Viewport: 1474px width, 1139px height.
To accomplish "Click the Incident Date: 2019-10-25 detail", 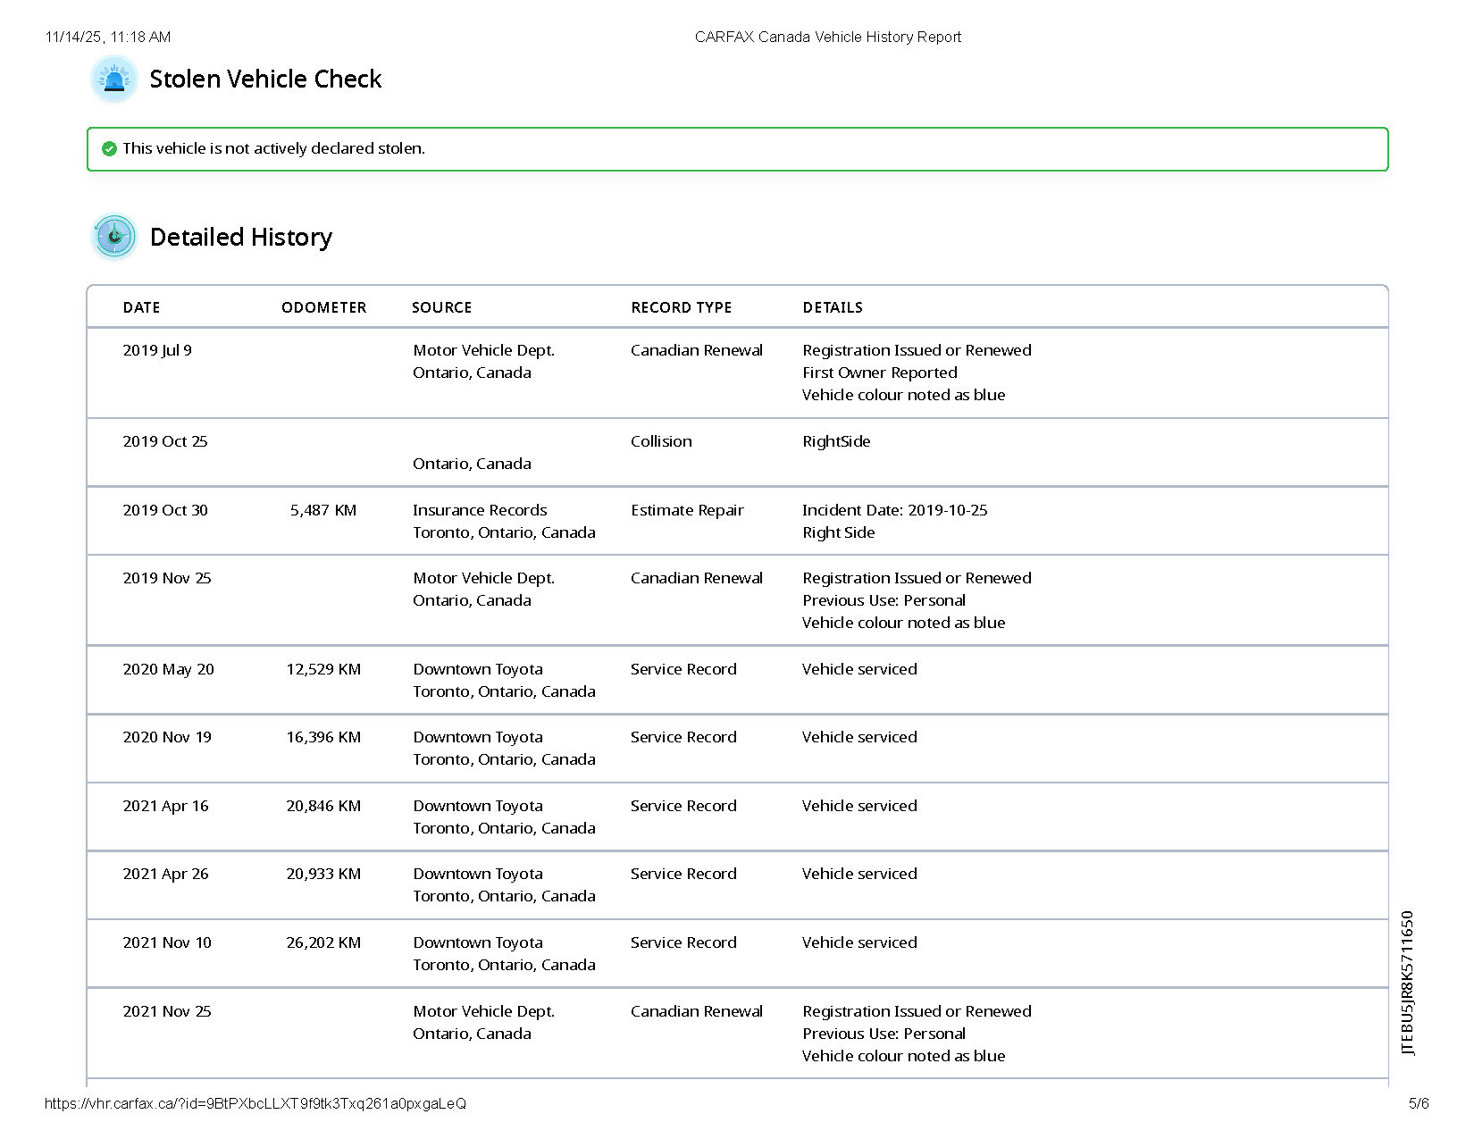I will coord(894,510).
